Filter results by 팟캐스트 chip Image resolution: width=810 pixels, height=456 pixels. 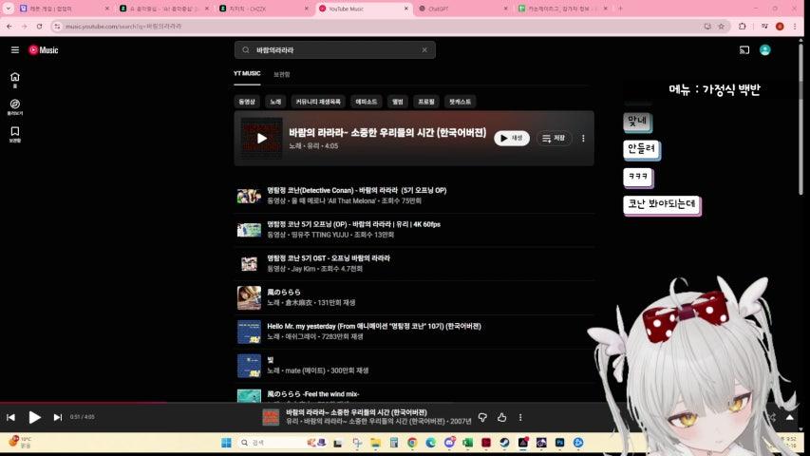(x=460, y=102)
